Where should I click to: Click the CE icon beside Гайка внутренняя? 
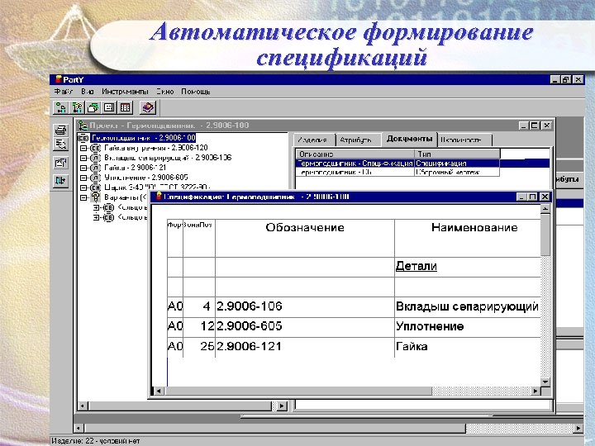point(95,148)
